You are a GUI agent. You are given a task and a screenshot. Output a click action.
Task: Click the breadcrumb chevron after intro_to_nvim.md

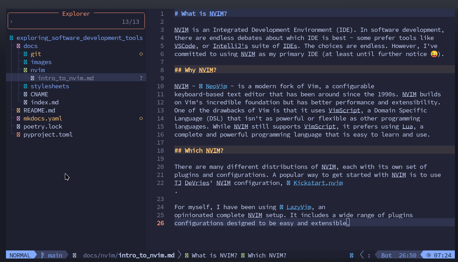pyautogui.click(x=179, y=255)
